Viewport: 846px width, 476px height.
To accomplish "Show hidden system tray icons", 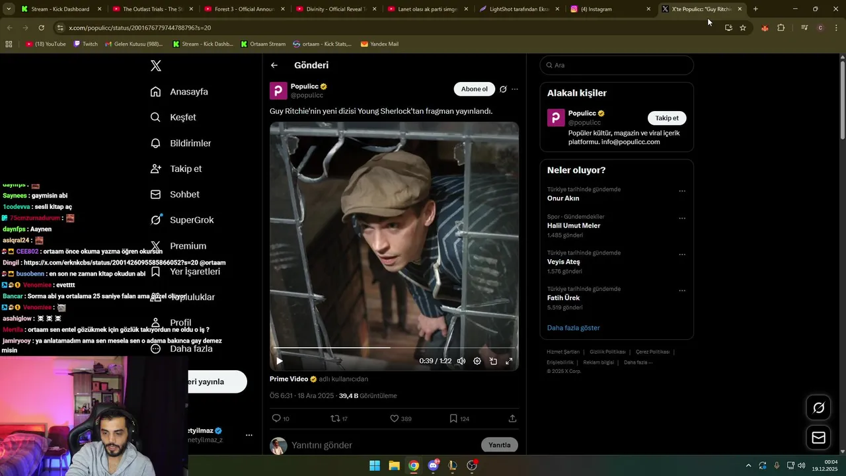I will [748, 465].
